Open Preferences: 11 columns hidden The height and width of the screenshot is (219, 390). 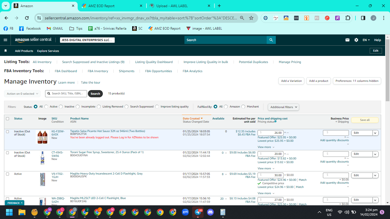tap(357, 81)
